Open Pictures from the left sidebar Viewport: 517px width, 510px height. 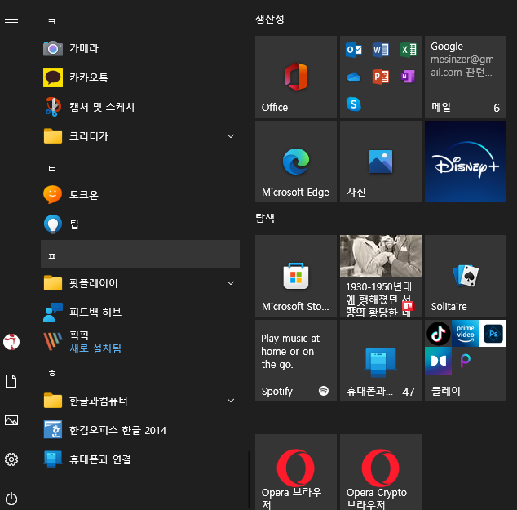(x=11, y=420)
